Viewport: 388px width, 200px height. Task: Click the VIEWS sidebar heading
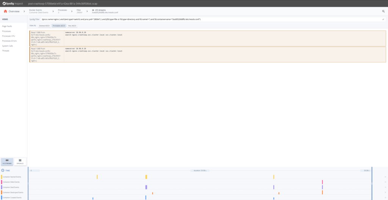click(x=5, y=19)
